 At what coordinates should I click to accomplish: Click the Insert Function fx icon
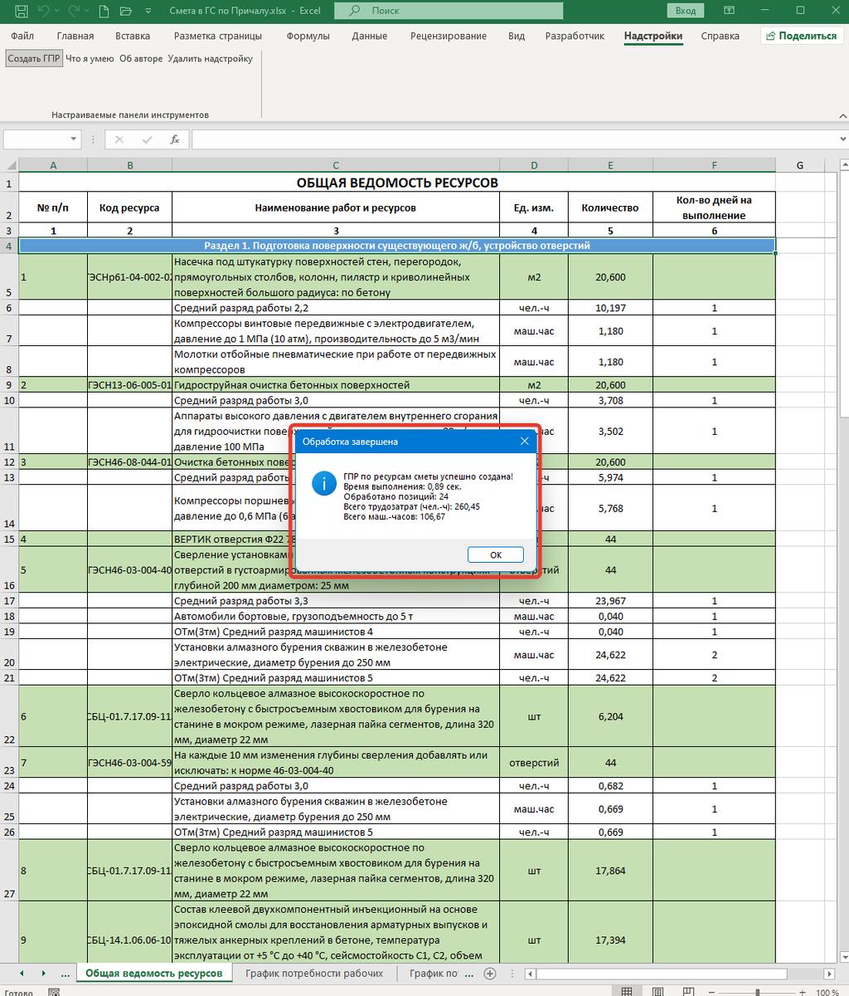click(x=174, y=139)
